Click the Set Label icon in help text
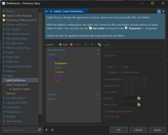This screenshot has height=135, width=168. (91, 28)
